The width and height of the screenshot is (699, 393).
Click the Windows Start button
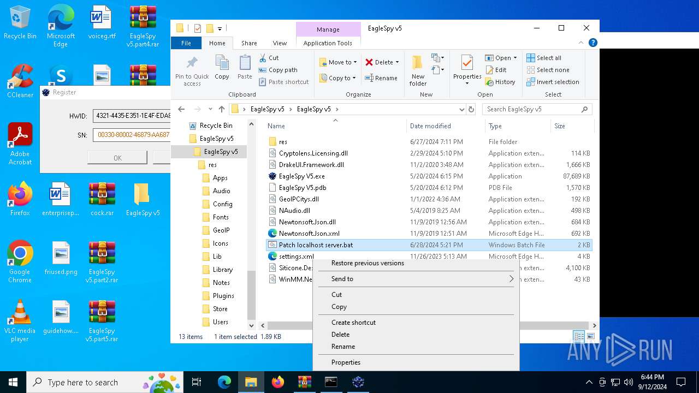point(13,382)
